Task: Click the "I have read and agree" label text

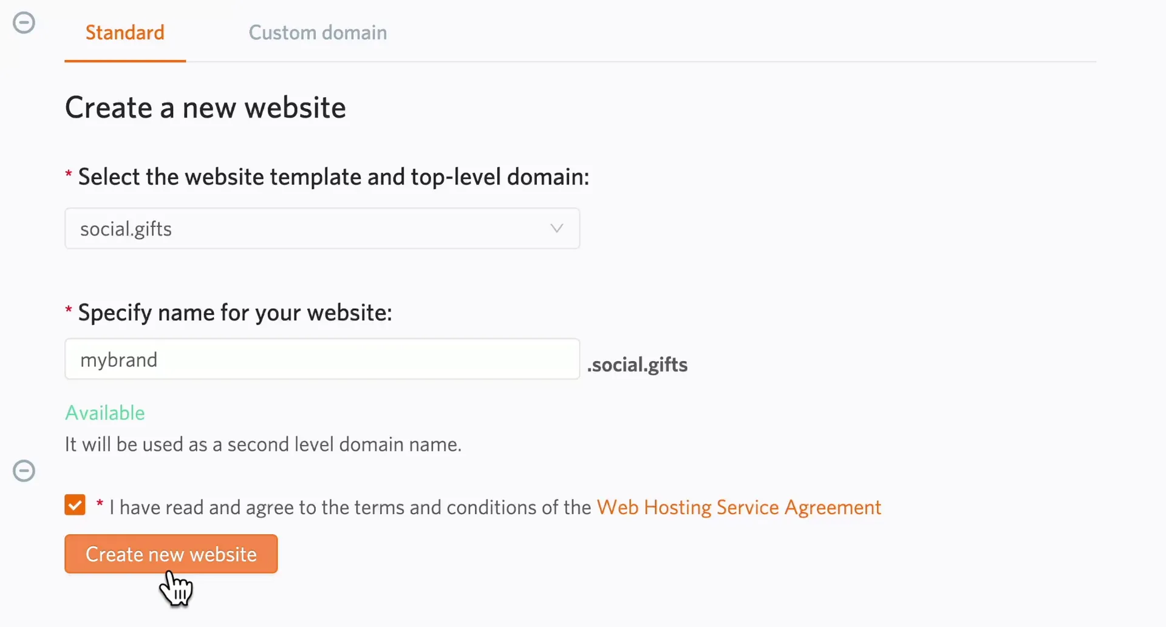Action: click(x=350, y=507)
